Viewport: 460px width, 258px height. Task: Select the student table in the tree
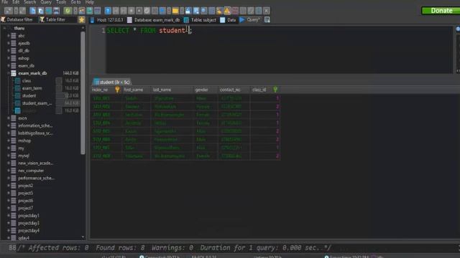(29, 95)
